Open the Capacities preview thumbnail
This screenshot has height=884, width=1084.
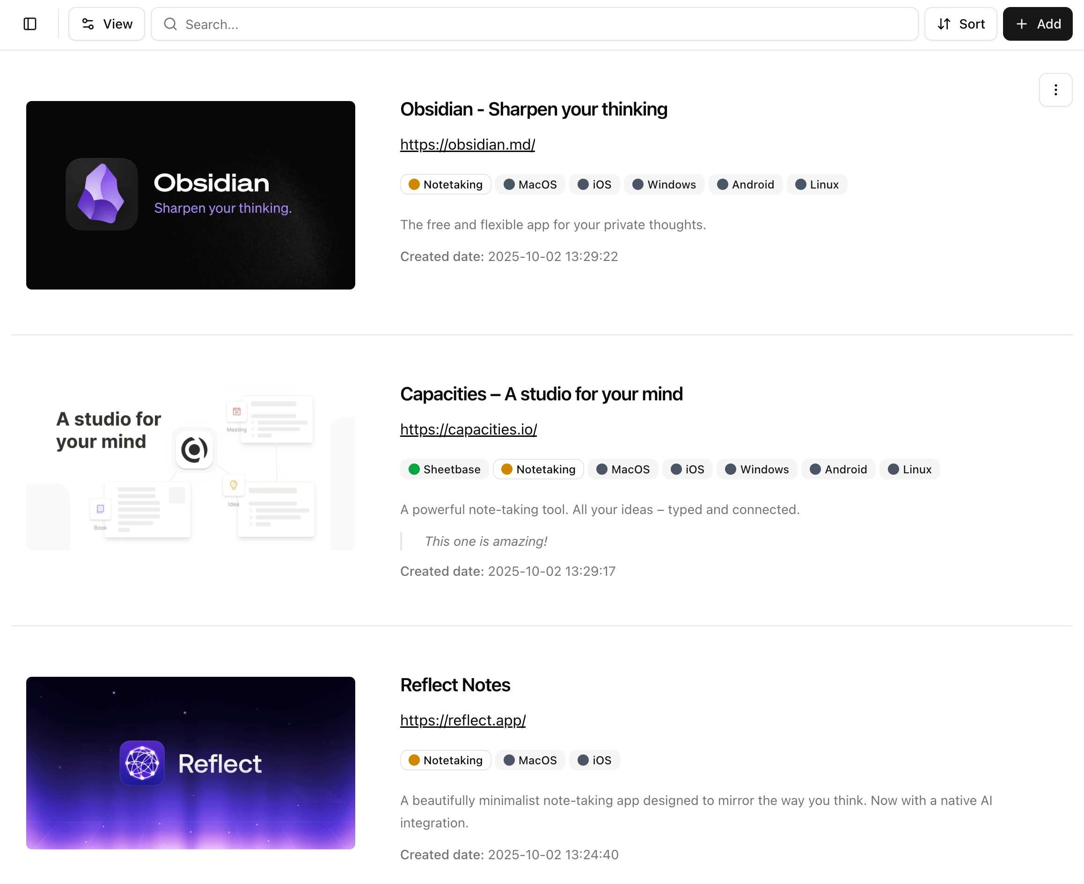pos(190,469)
